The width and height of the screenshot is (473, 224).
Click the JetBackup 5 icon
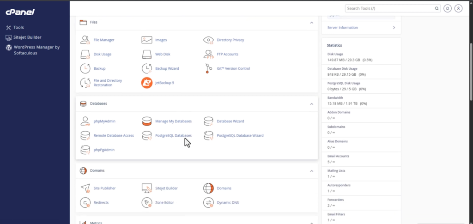(x=147, y=83)
